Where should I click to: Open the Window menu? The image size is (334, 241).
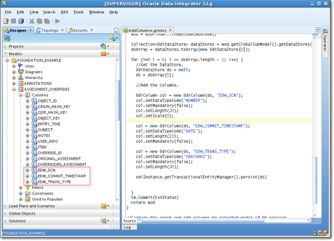point(97,12)
